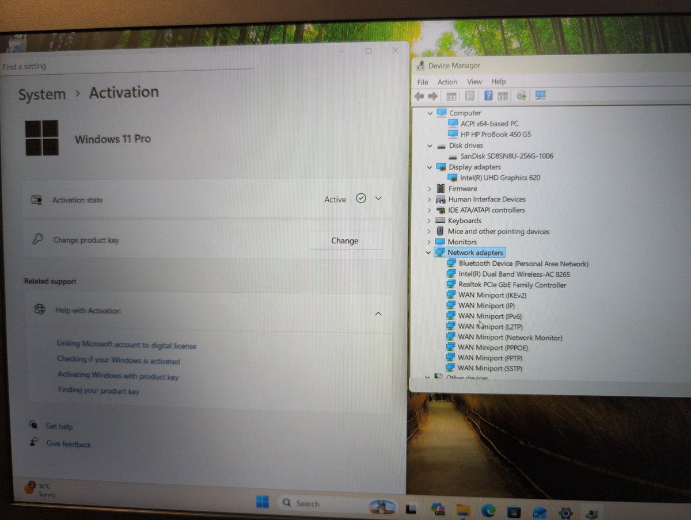The width and height of the screenshot is (691, 520).
Task: Select Intel(R) Dual Band Wireless-AC 8265 adapter
Action: pos(514,274)
